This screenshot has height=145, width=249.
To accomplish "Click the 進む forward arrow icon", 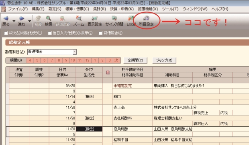I will [x=22, y=18].
